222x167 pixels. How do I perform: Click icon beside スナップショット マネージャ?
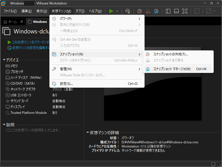148,69
